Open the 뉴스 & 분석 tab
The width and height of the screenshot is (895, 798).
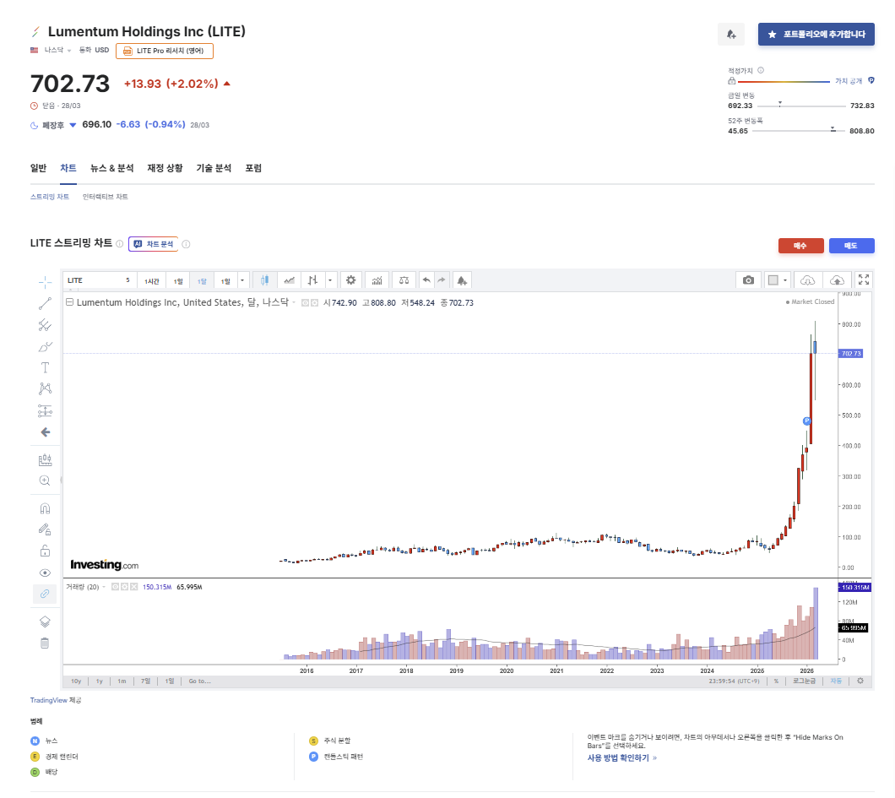(x=111, y=168)
